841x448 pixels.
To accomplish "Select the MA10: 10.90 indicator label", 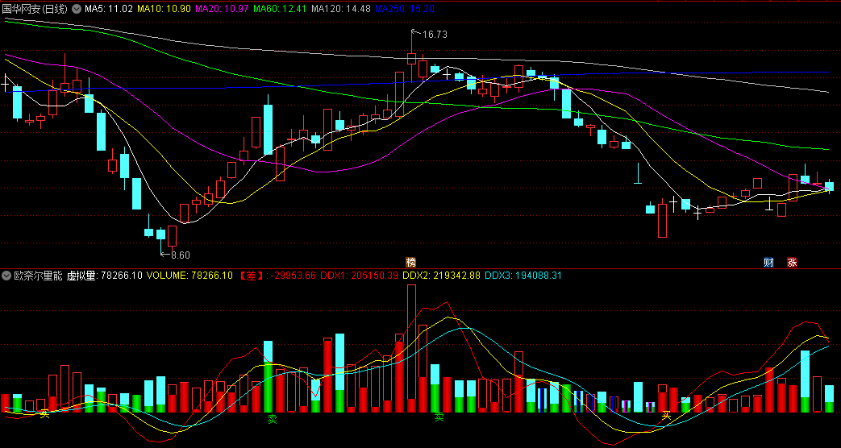I will 163,9.
